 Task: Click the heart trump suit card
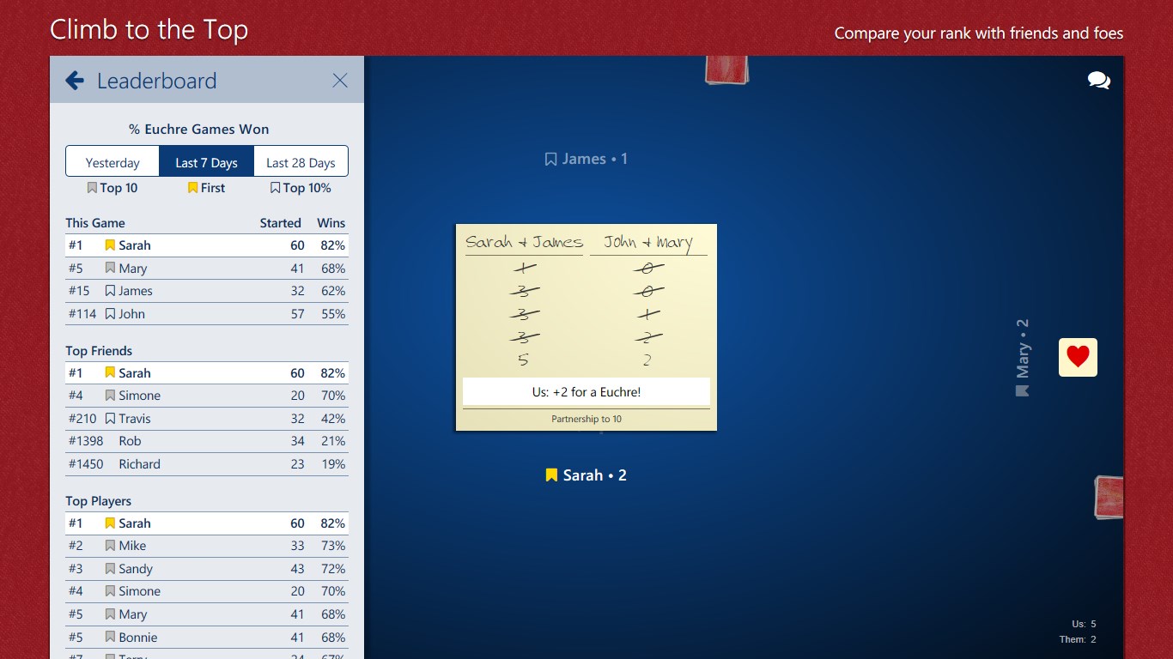tap(1078, 357)
